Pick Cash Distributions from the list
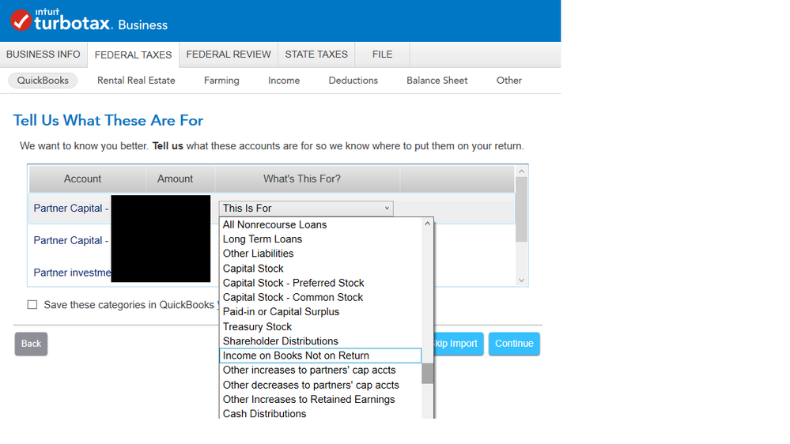790x444 pixels. pos(320,413)
